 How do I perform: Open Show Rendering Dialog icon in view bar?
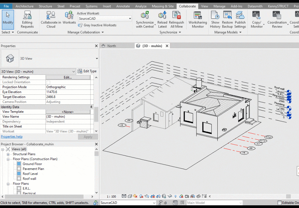[x=147, y=196]
